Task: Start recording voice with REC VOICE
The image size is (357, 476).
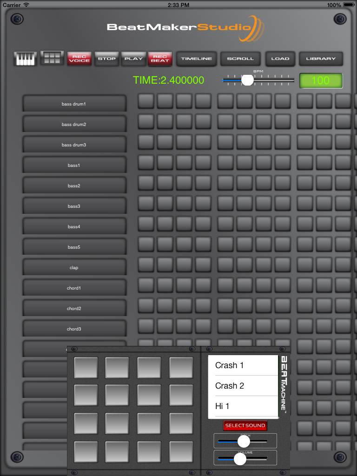Action: 79,59
